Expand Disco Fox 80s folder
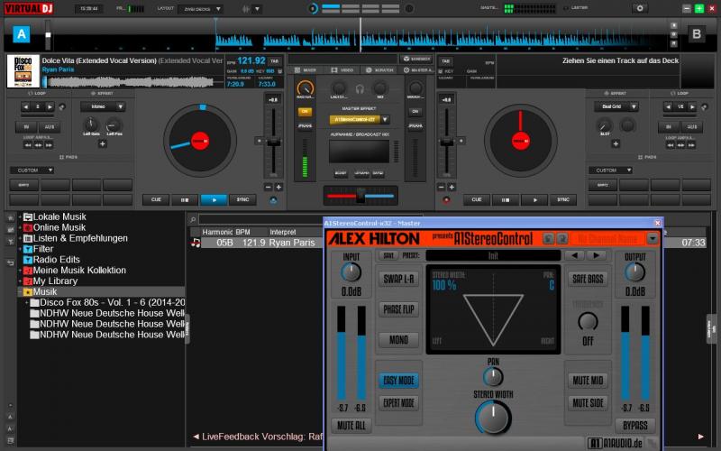Viewport: 721px width, 451px height. pyautogui.click(x=27, y=302)
